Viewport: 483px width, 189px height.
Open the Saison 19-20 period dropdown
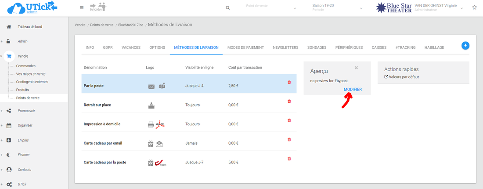pyautogui.click(x=336, y=8)
